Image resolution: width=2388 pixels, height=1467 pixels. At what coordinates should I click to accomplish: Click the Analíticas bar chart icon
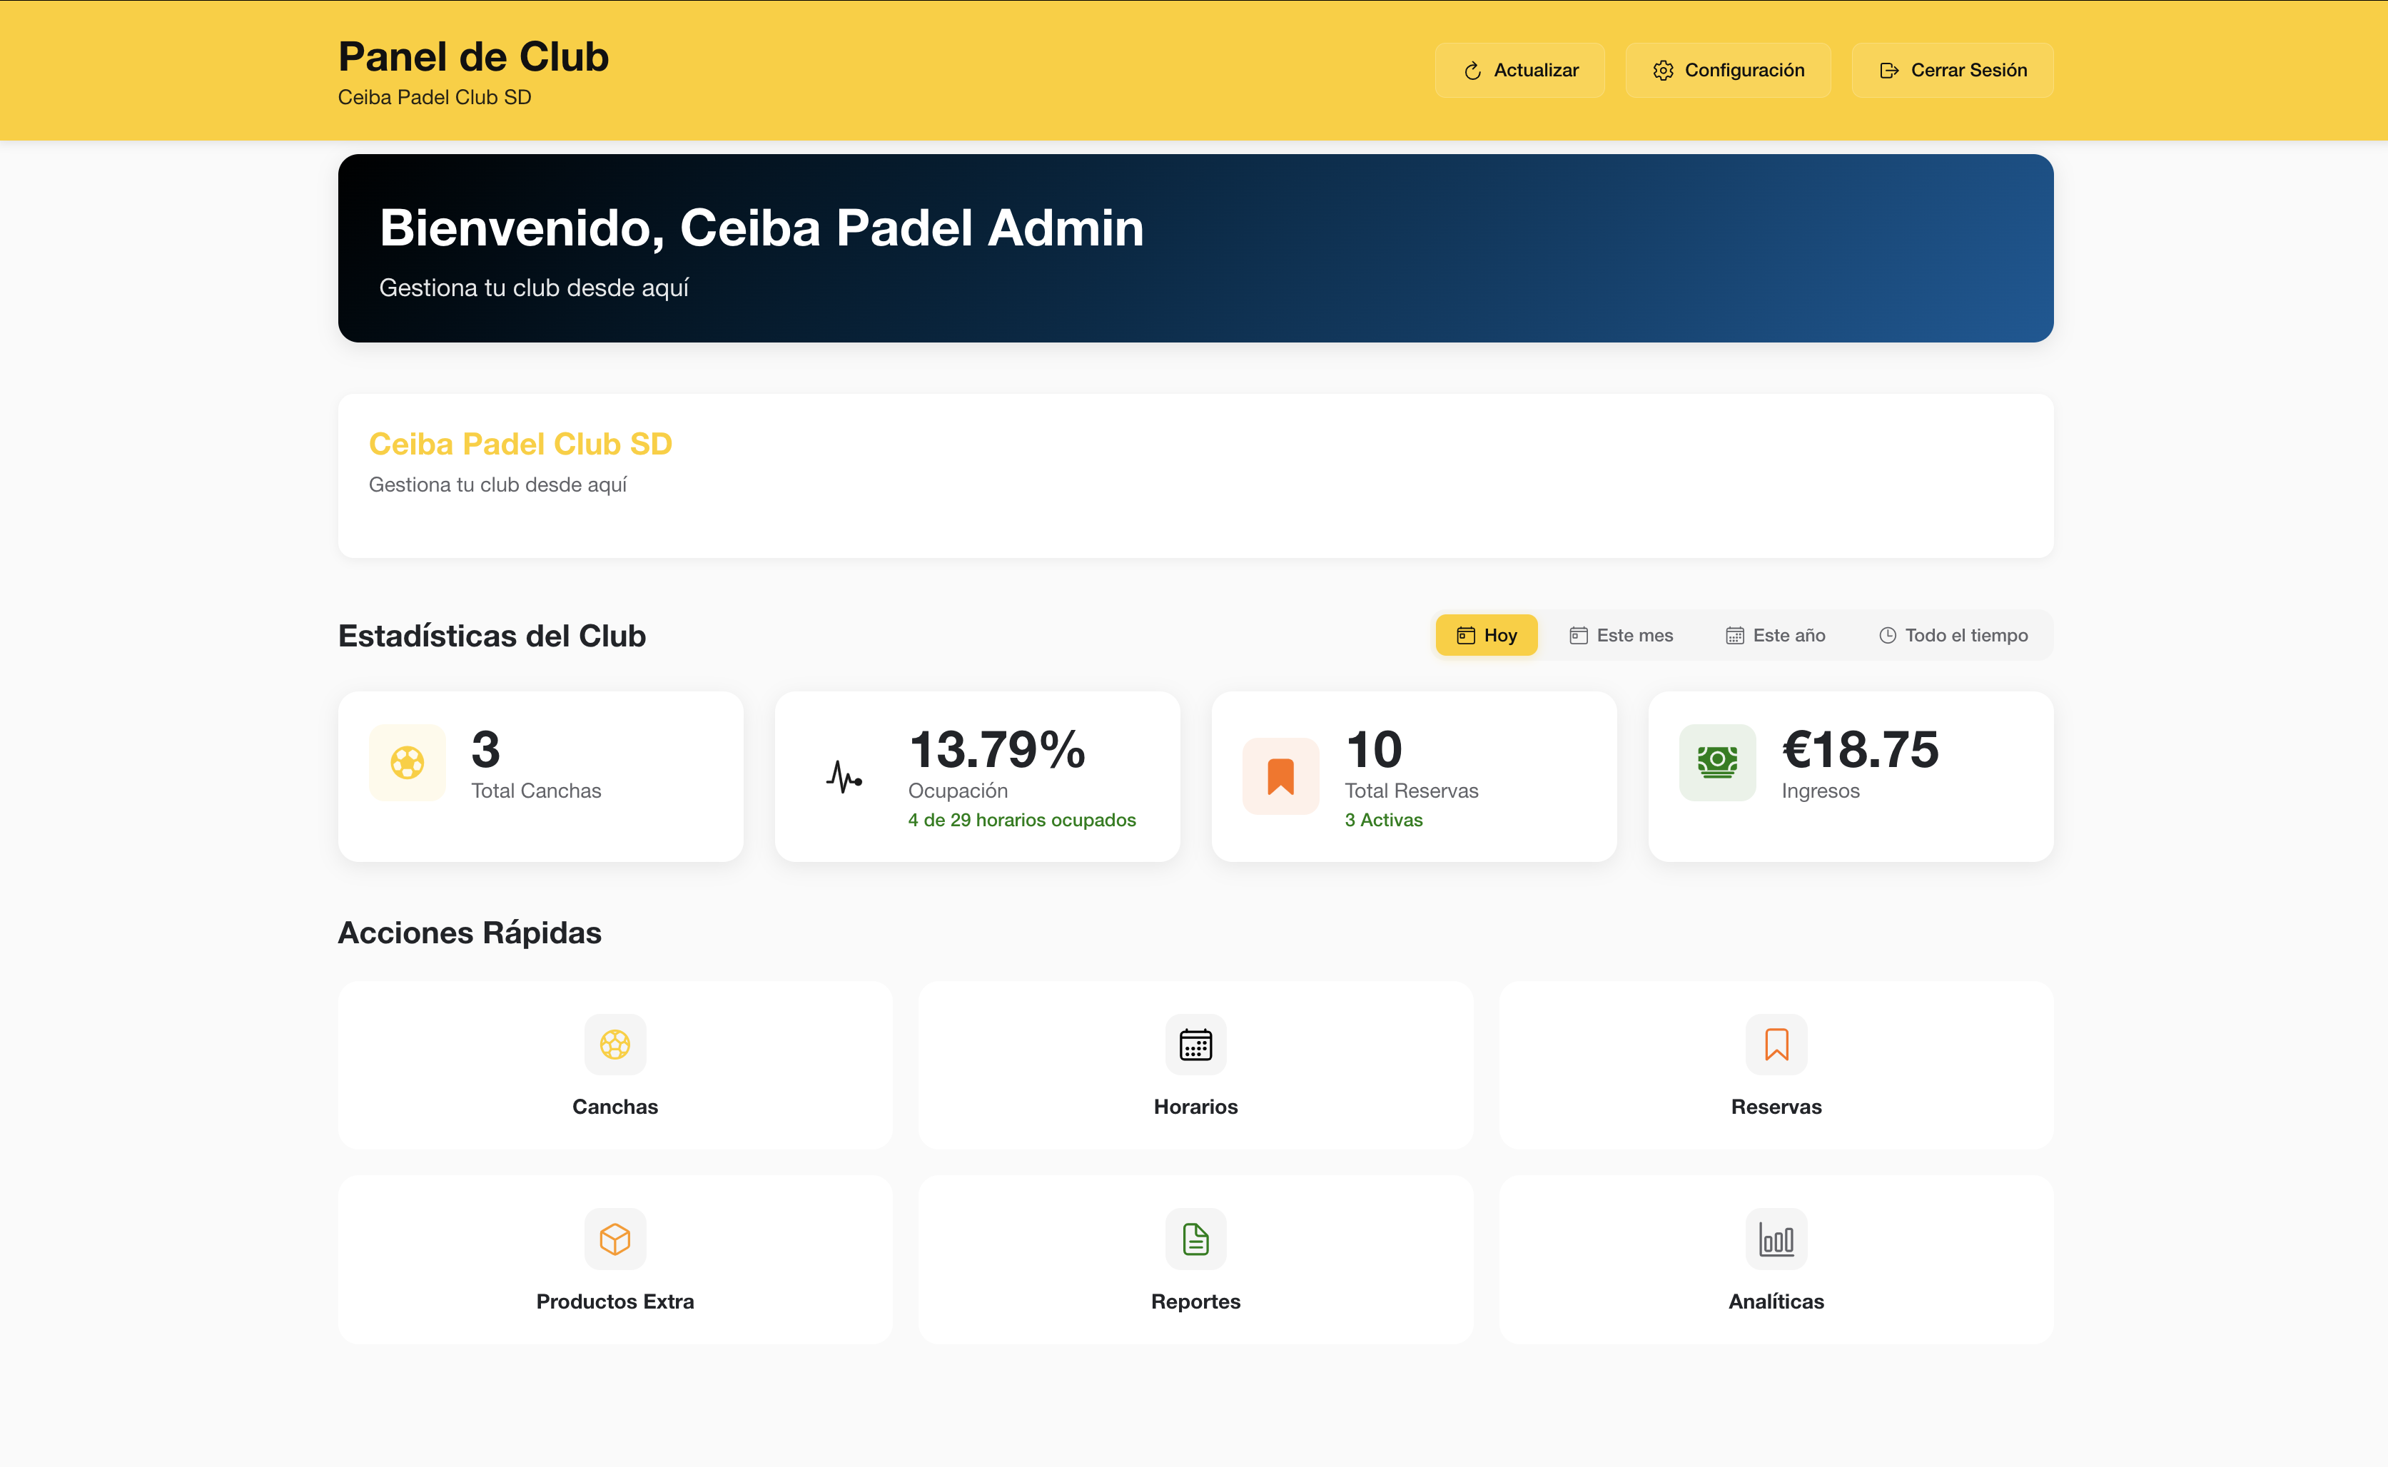pyautogui.click(x=1776, y=1239)
